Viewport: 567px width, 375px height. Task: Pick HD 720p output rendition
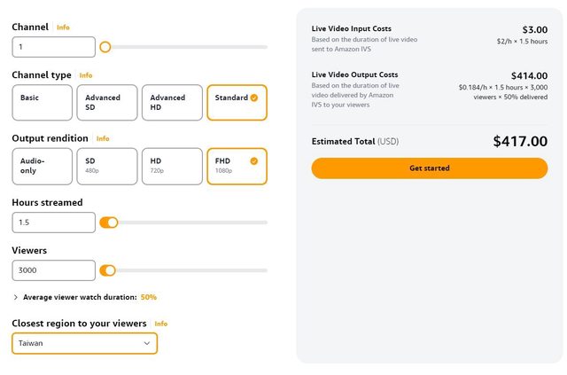click(172, 166)
